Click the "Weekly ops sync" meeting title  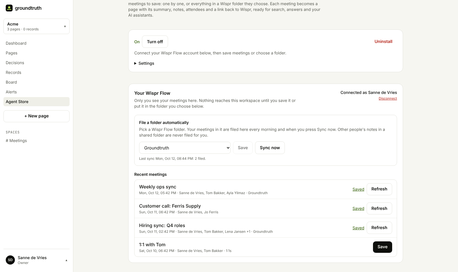click(x=157, y=187)
